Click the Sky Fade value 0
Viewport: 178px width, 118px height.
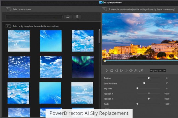[x=167, y=89]
